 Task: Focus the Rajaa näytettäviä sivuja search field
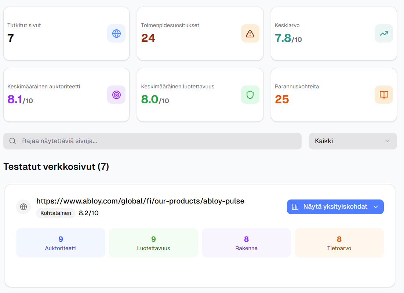(x=158, y=141)
